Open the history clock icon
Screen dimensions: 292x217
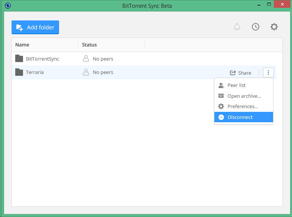(256, 27)
